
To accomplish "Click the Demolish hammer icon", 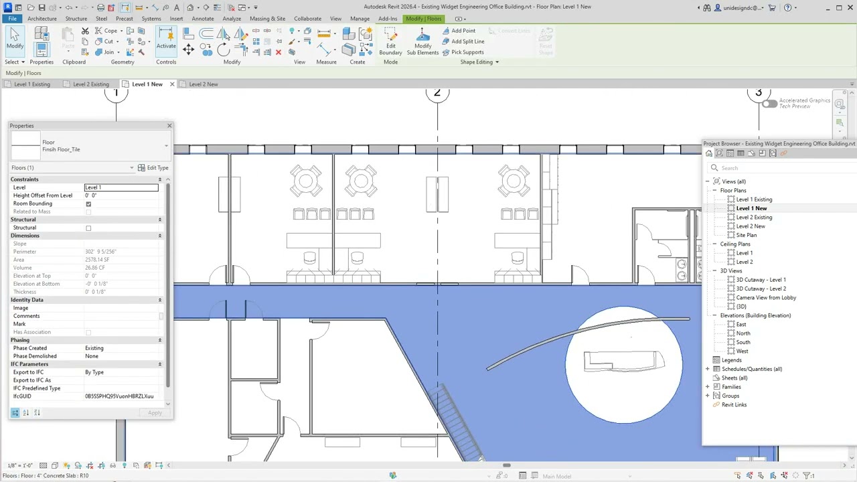I will click(x=141, y=52).
